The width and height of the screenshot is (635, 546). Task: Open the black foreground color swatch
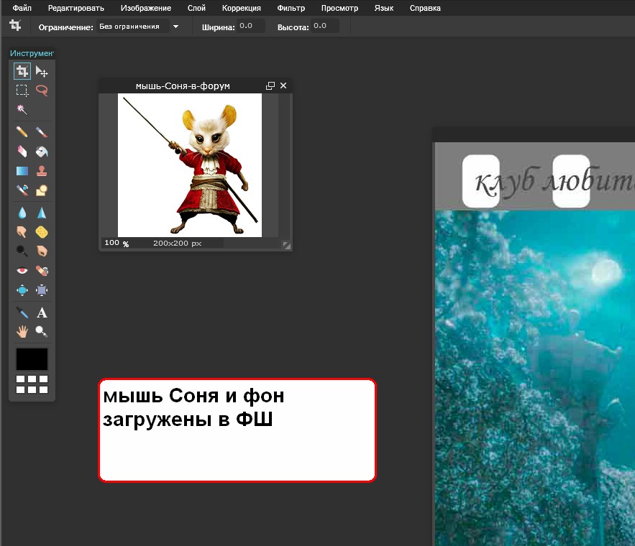pyautogui.click(x=32, y=359)
